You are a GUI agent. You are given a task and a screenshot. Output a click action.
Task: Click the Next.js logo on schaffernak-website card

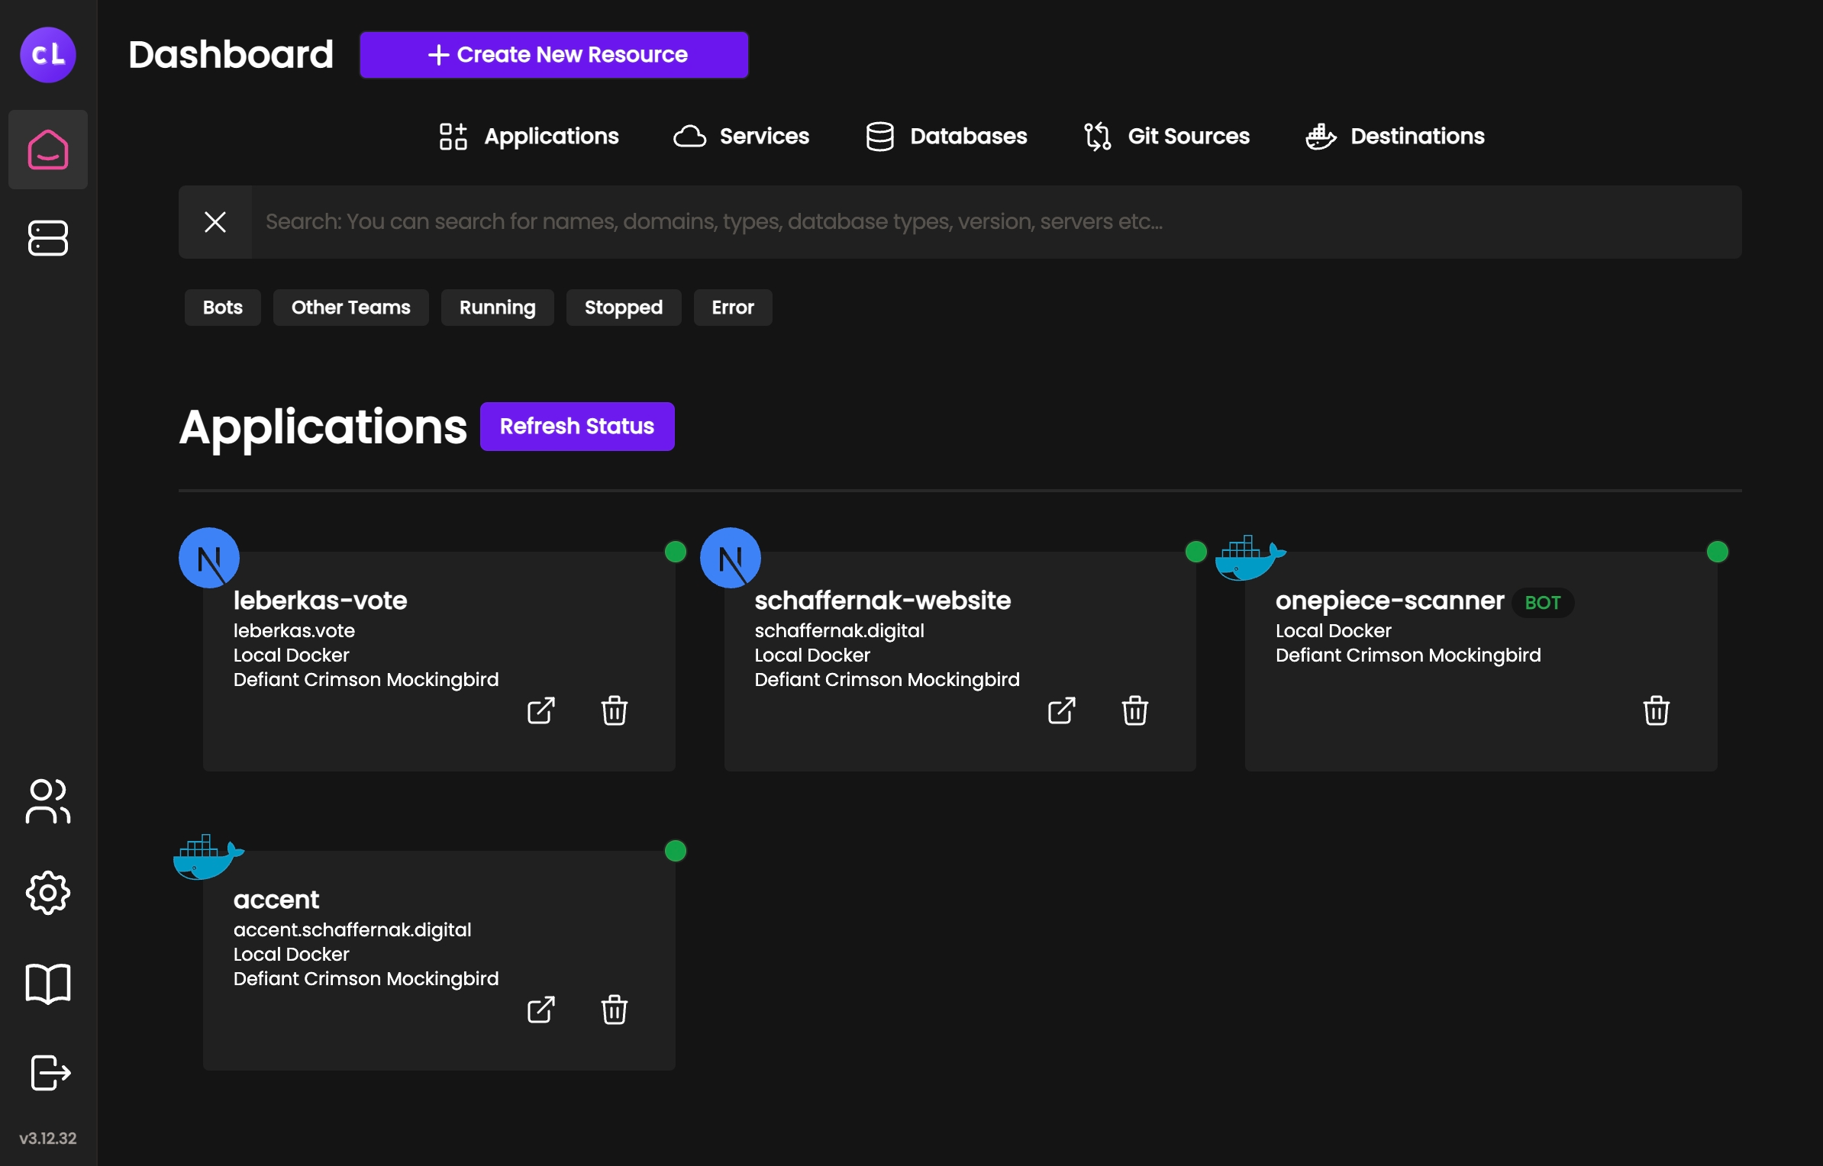coord(731,558)
